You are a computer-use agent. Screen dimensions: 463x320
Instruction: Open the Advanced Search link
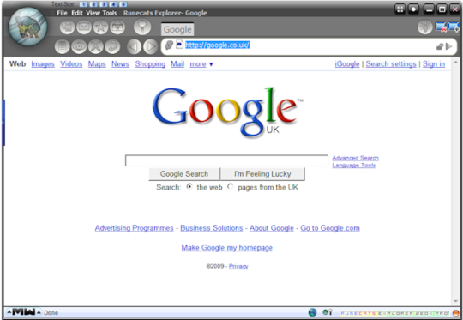[355, 158]
